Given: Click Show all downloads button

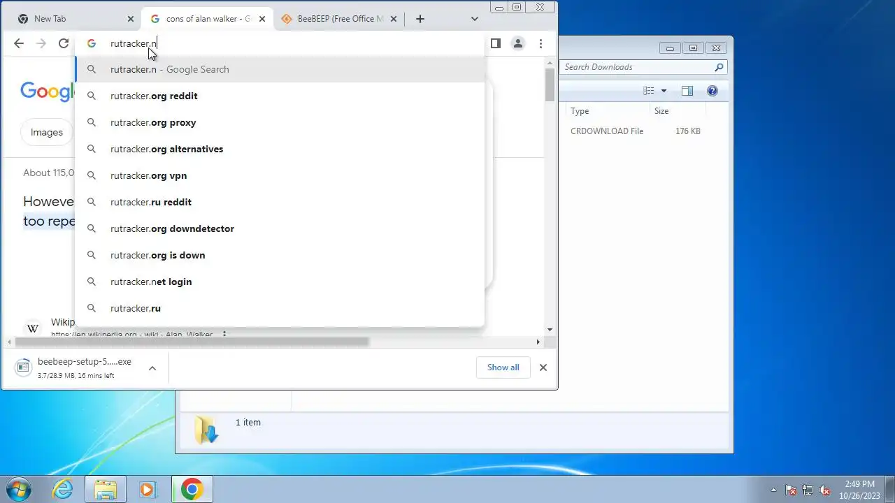Looking at the screenshot, I should [x=503, y=367].
